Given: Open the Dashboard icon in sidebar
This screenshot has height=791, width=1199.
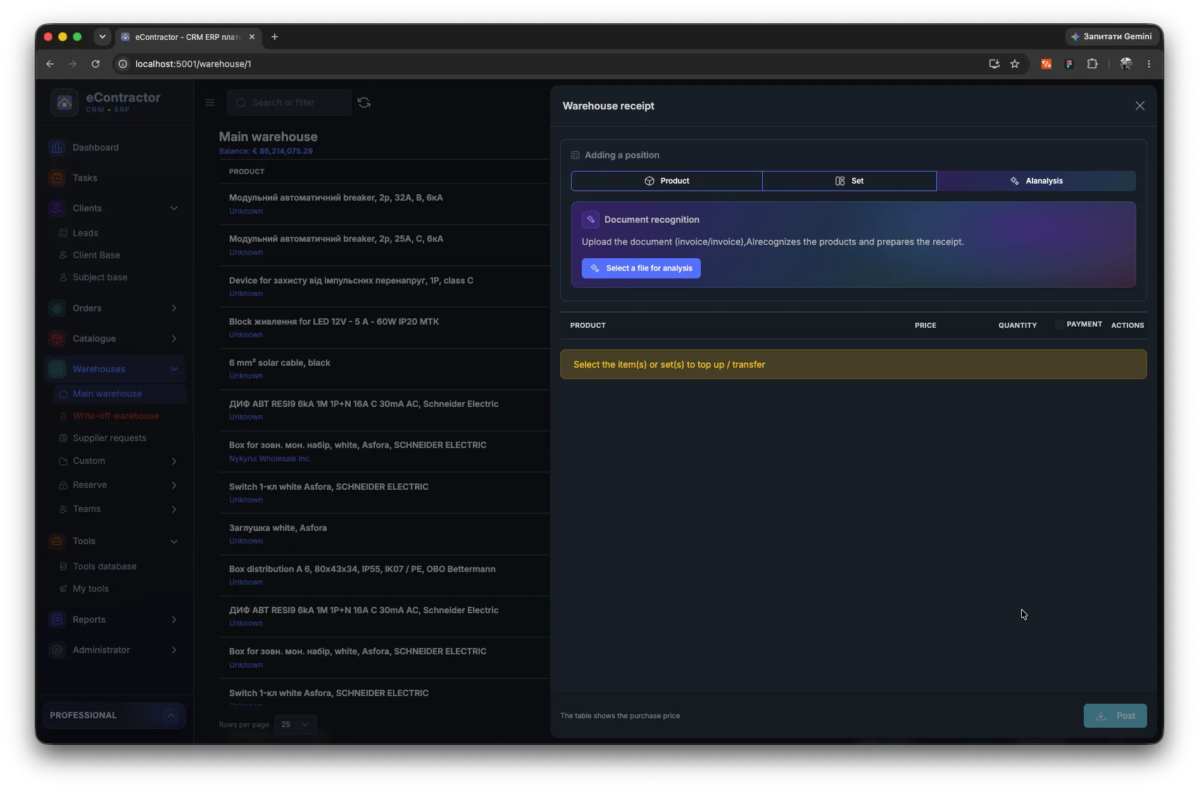Looking at the screenshot, I should [57, 147].
